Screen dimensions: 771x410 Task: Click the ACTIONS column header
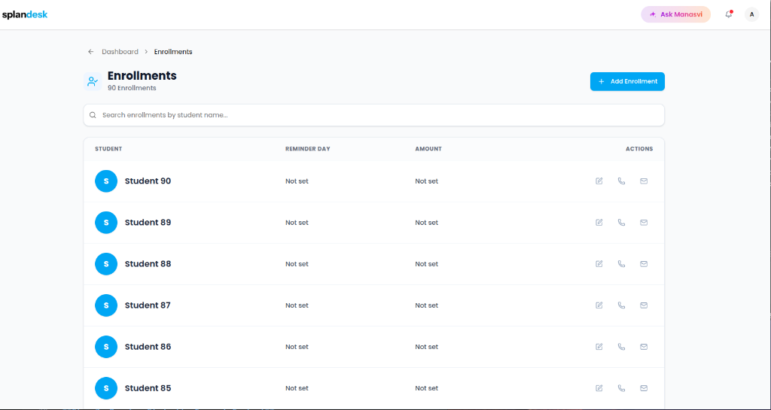click(639, 149)
